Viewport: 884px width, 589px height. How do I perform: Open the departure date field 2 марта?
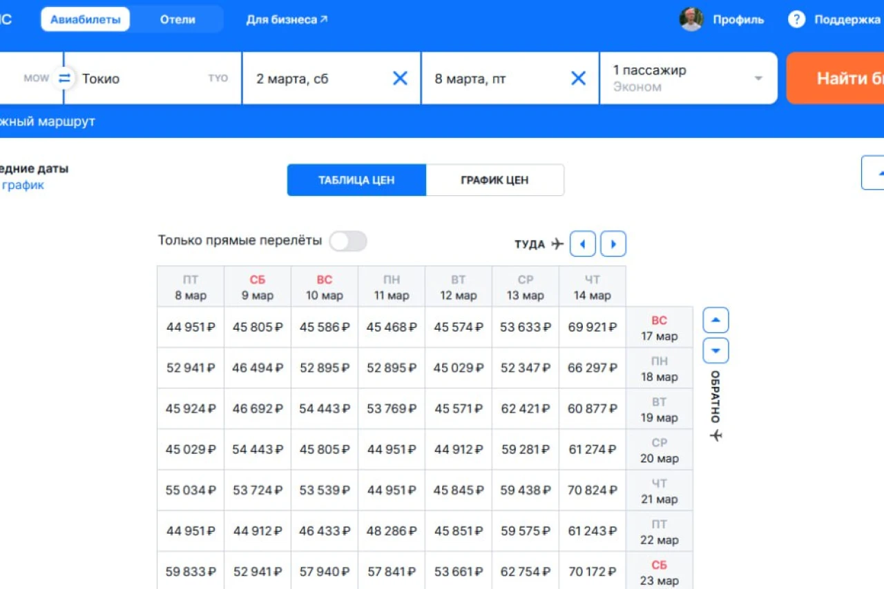(x=331, y=78)
